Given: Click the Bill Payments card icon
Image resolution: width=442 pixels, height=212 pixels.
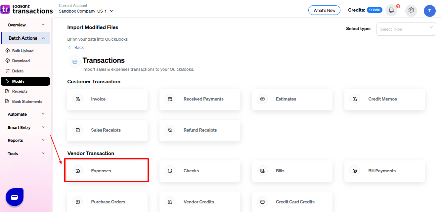Looking at the screenshot, I should coord(355,171).
